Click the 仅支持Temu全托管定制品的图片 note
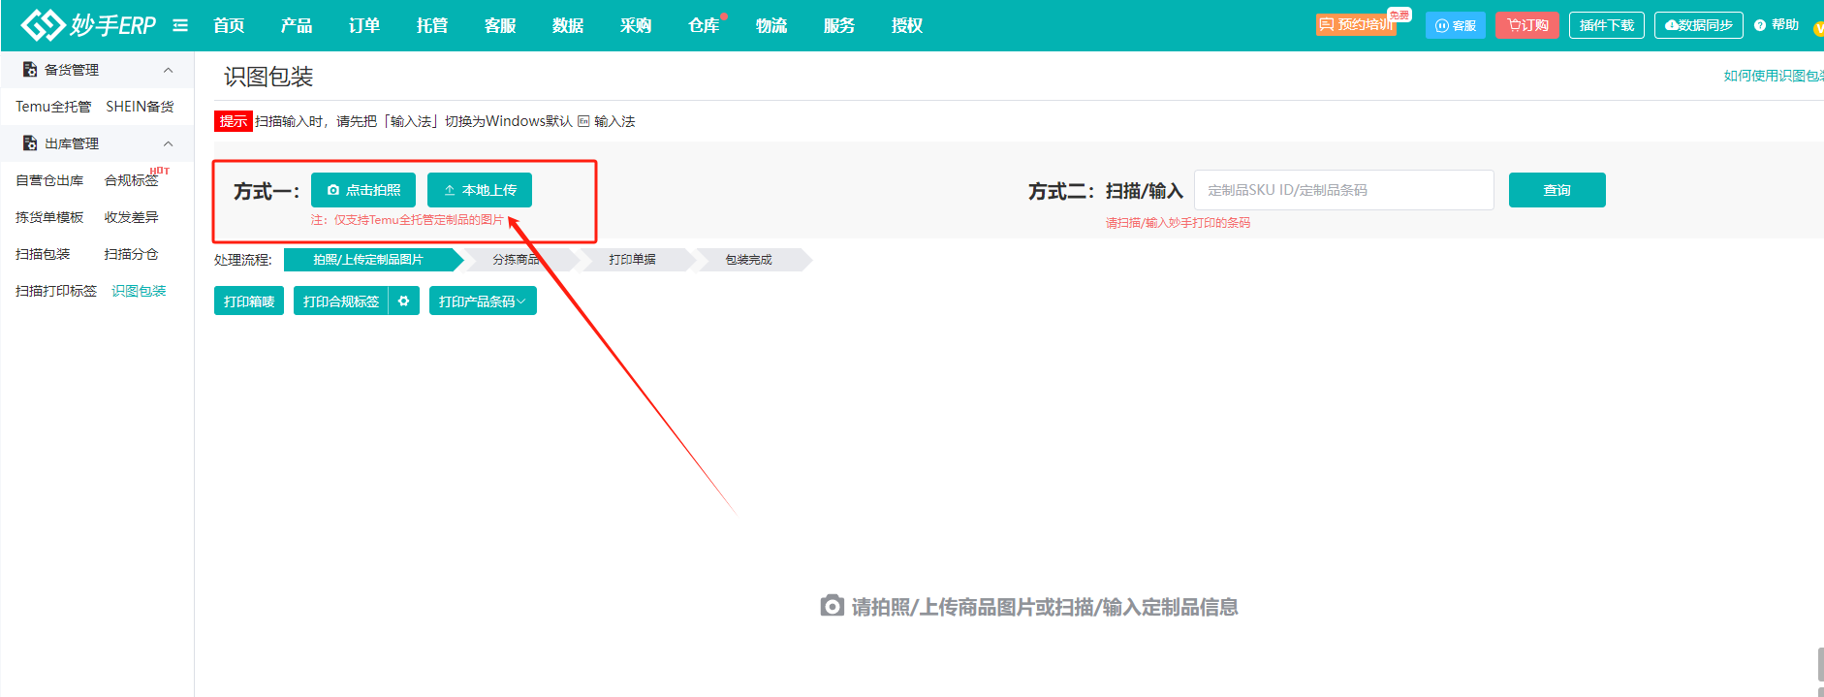Screen dimensions: 1824x697 click(407, 220)
